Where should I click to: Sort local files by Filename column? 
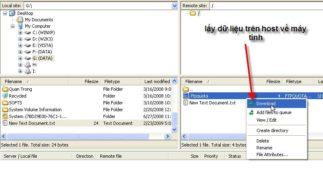coord(35,81)
